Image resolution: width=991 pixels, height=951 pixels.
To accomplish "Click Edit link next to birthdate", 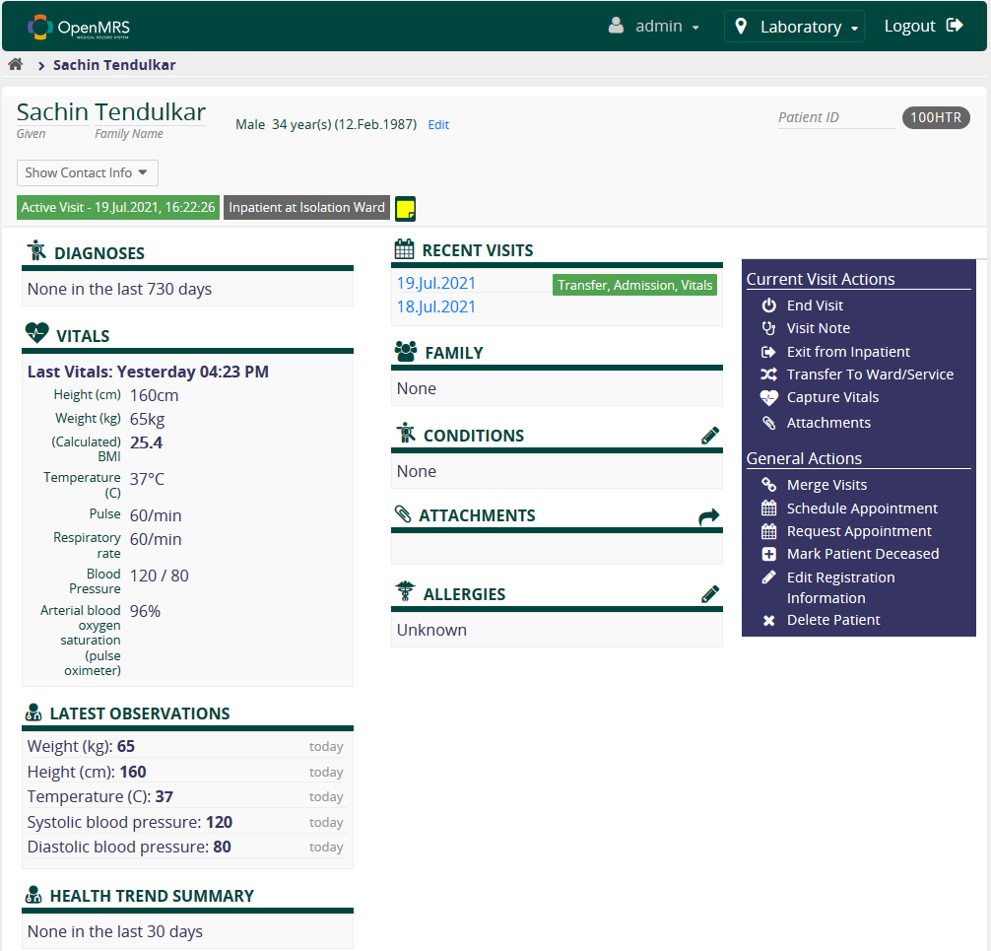I will [x=438, y=125].
